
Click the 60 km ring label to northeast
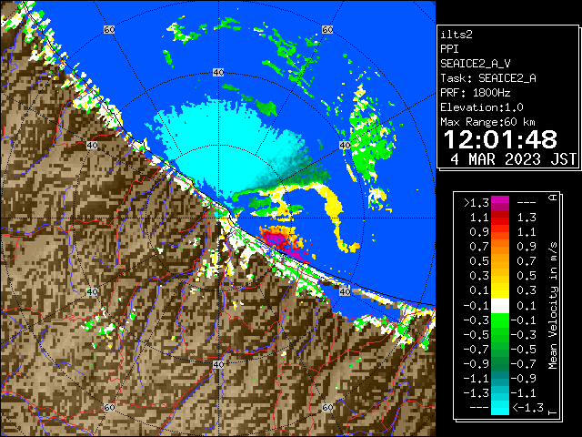tap(327, 29)
